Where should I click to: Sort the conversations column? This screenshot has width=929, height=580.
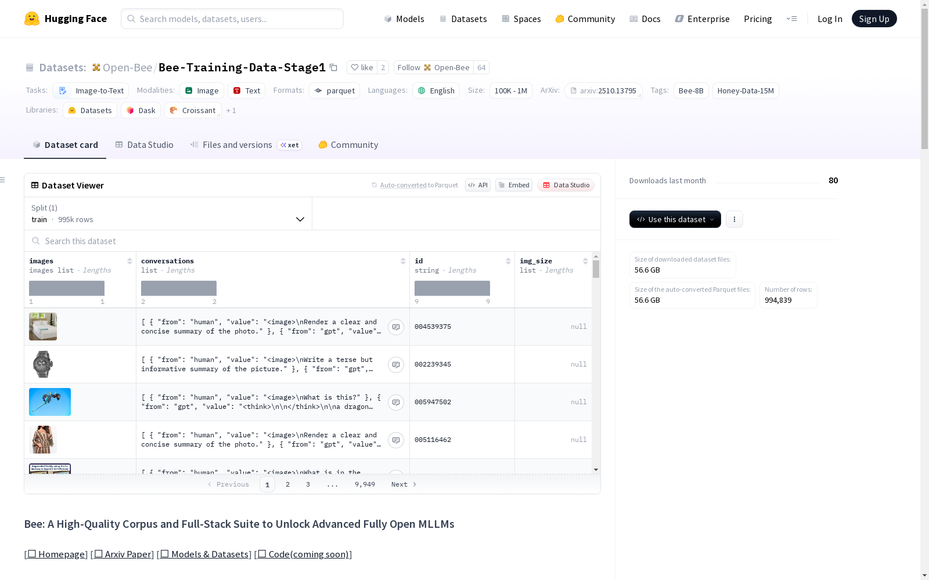(403, 261)
